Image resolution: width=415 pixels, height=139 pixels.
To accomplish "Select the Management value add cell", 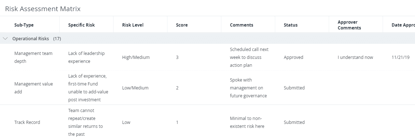I will [x=34, y=88].
